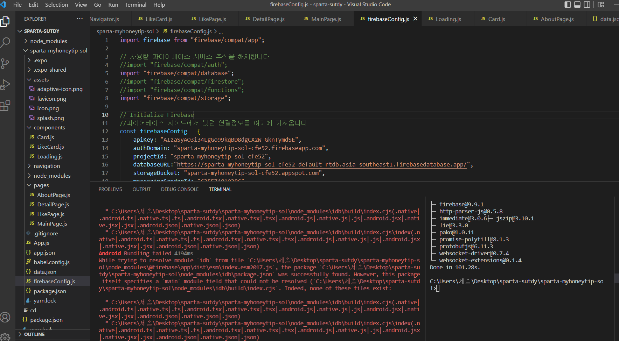Open the Accounts menu icon
This screenshot has height=341, width=619.
(x=5, y=317)
